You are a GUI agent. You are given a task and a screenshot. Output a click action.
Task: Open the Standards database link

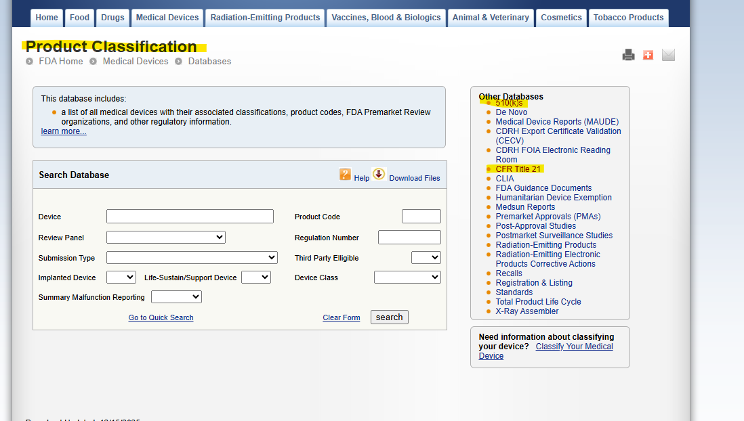point(514,292)
